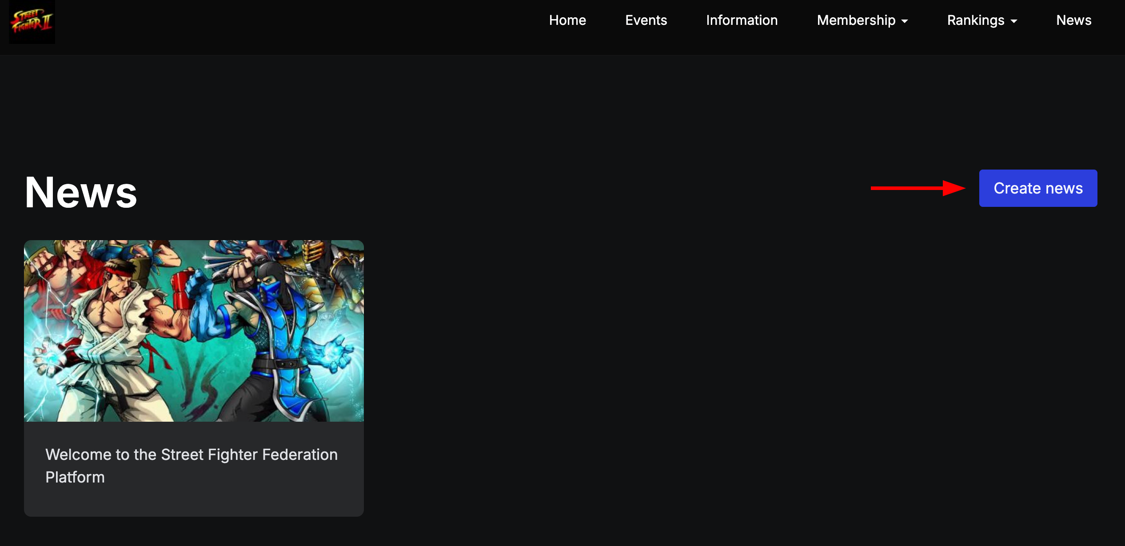Click the caret arrow beside Membership
This screenshot has height=546, width=1125.
905,21
